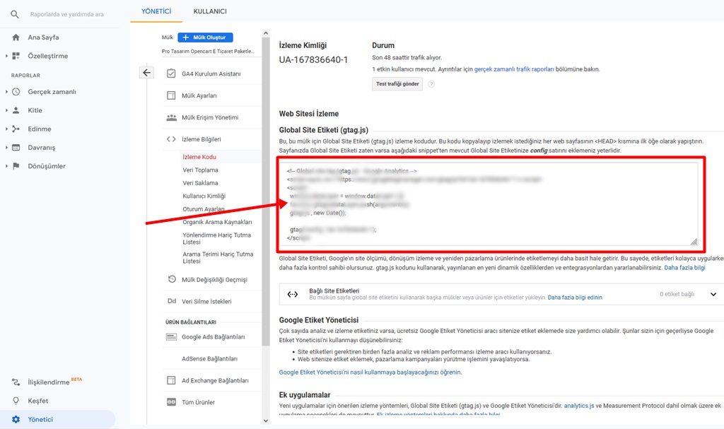
Task: Click the İlişkilendirme attribution icon
Action: pos(16,382)
